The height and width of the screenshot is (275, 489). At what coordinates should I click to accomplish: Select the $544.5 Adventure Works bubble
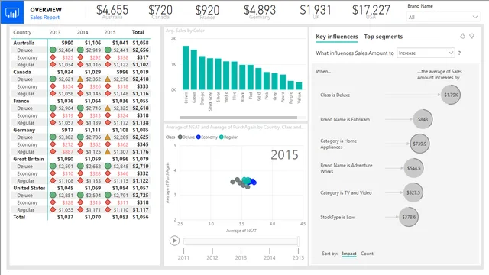pyautogui.click(x=413, y=168)
